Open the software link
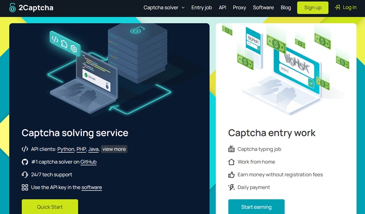The width and height of the screenshot is (365, 214). [x=92, y=188]
